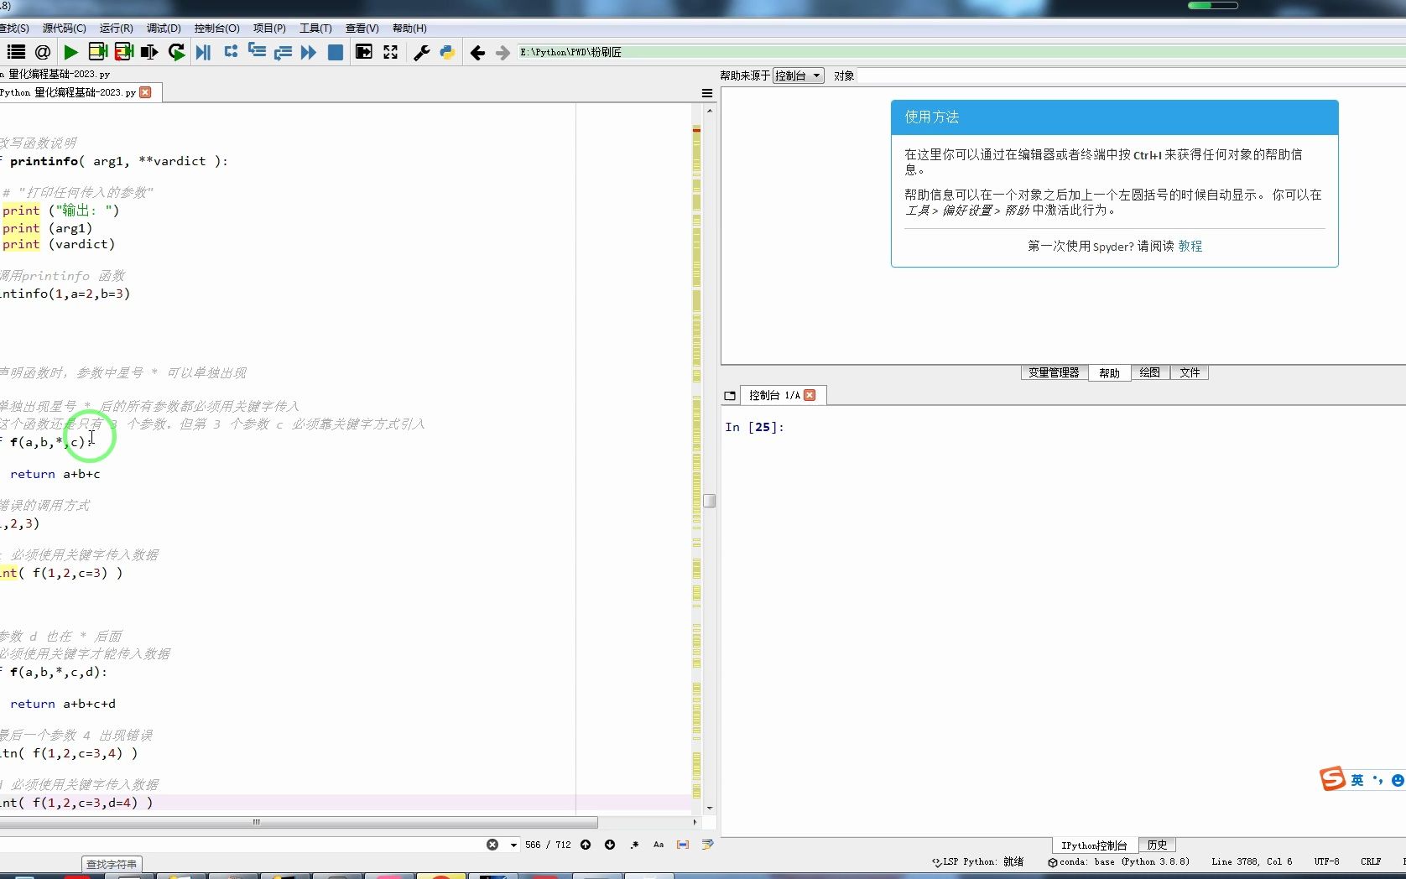Viewport: 1406px width, 879px height.
Task: Click the working directory path field
Action: click(x=961, y=52)
